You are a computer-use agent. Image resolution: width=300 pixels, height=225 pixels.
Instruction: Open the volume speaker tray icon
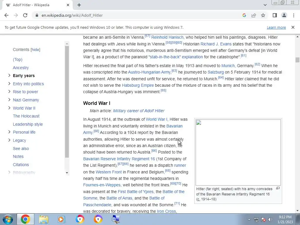pyautogui.click(x=270, y=219)
